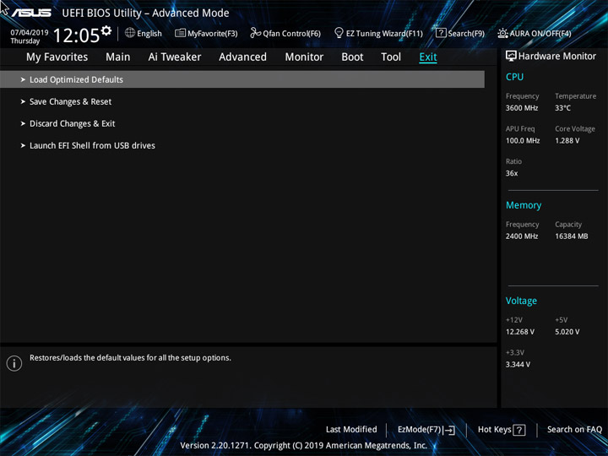This screenshot has height=456, width=608.
Task: Change language via English label
Action: pos(149,33)
